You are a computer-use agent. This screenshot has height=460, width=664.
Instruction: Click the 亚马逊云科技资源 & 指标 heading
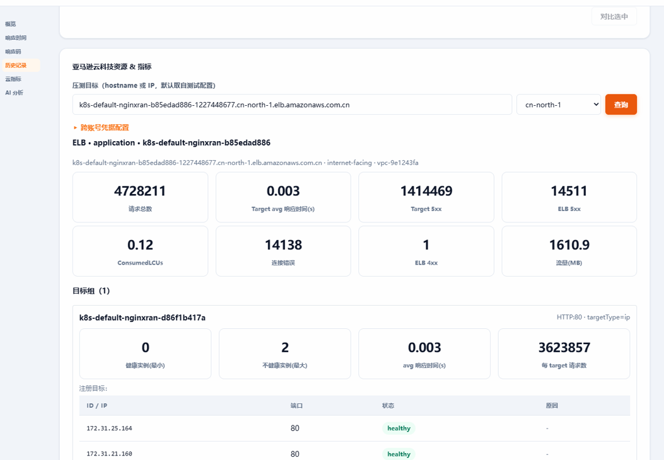[x=112, y=67]
